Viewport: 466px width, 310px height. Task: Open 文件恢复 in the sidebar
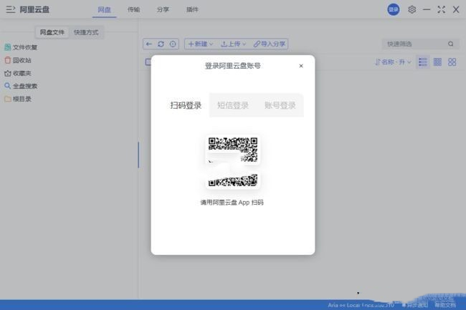click(x=21, y=47)
